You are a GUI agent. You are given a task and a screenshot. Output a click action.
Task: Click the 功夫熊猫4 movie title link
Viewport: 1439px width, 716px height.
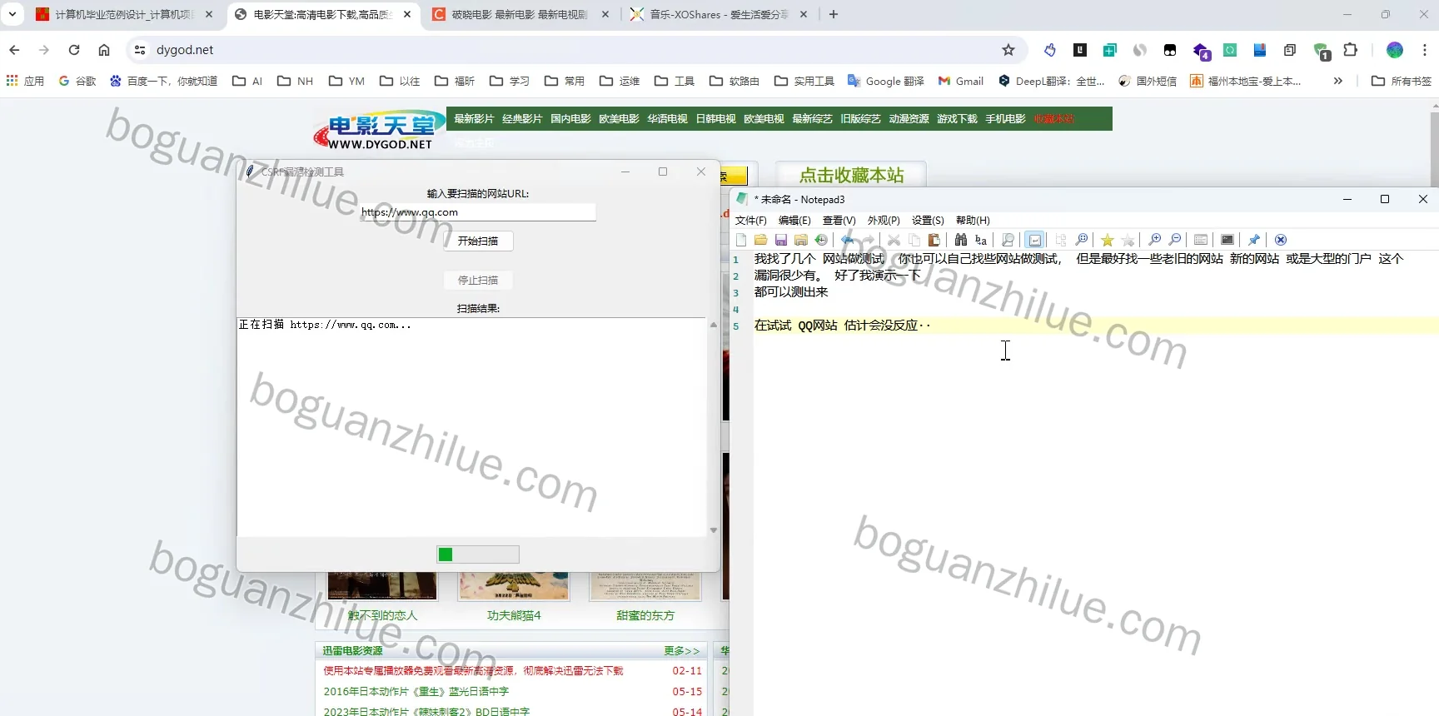tap(514, 616)
